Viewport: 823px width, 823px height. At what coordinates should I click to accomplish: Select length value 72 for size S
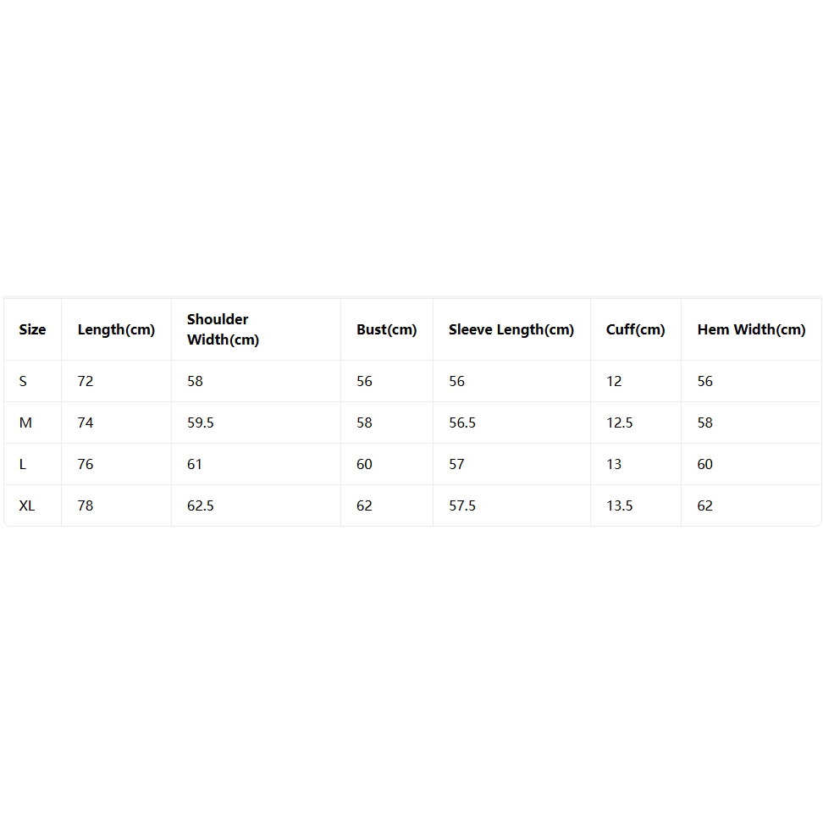[x=85, y=381]
